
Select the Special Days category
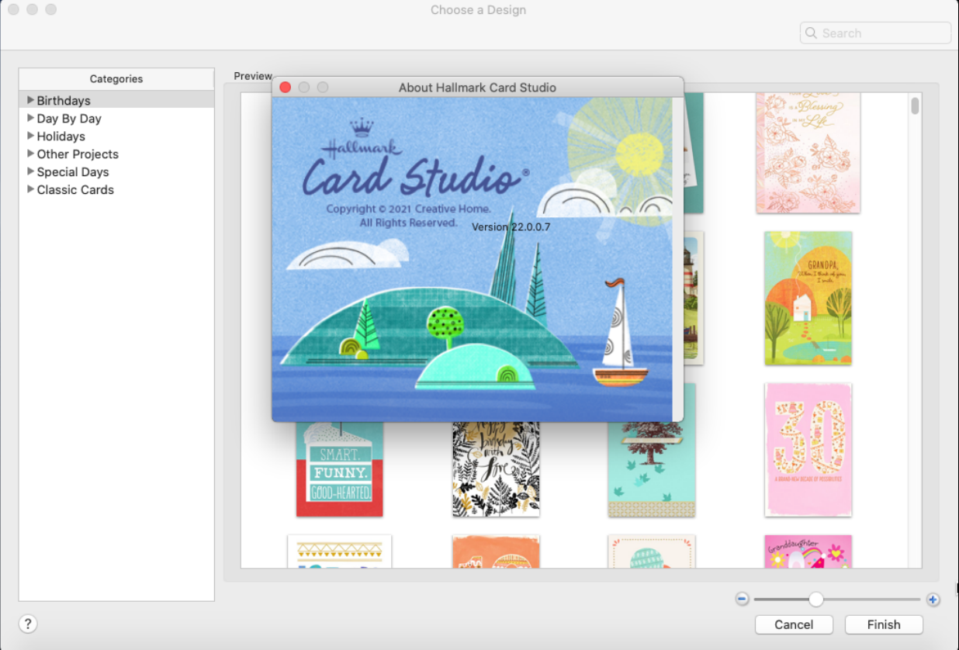click(x=73, y=171)
